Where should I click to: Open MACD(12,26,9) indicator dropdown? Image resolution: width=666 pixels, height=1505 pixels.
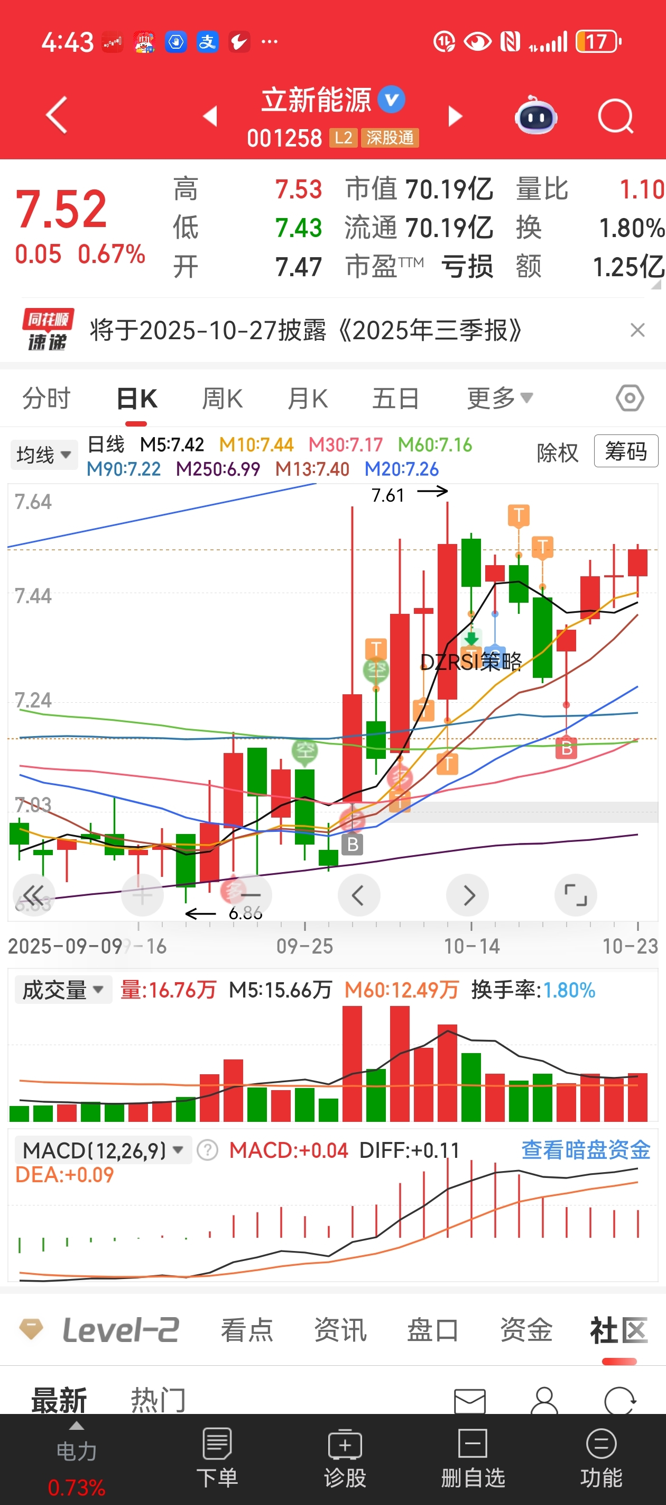103,1150
